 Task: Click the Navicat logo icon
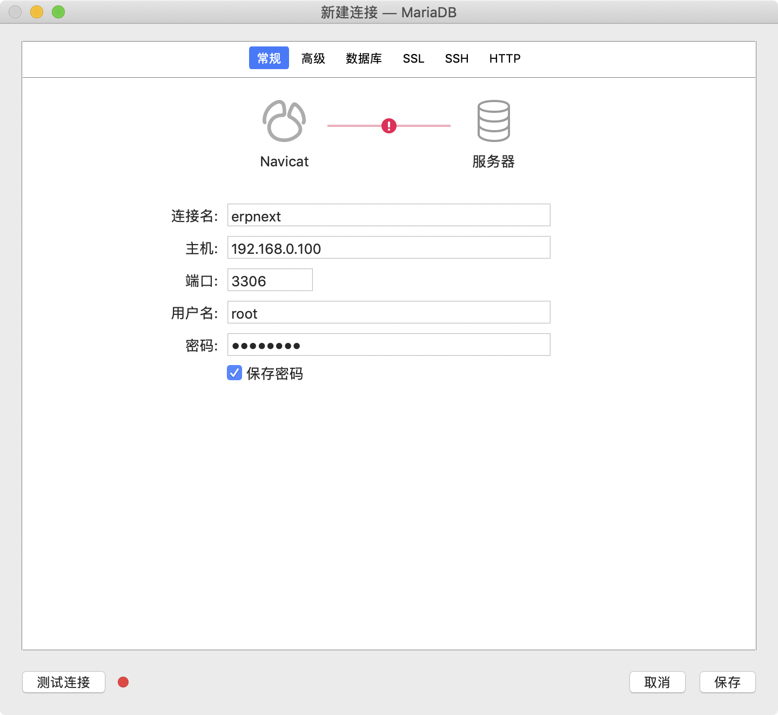click(284, 121)
